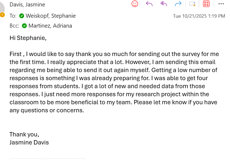Screen dimensions: 230x160
Task: Click green presence check beside Weiskopf
Action: click(22, 16)
